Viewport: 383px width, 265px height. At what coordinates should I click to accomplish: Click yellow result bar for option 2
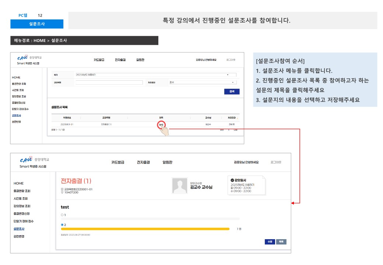(145, 229)
